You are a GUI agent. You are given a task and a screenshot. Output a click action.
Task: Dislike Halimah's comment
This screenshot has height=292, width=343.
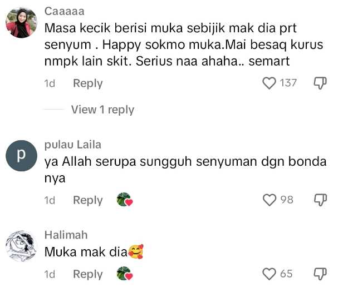(x=320, y=274)
